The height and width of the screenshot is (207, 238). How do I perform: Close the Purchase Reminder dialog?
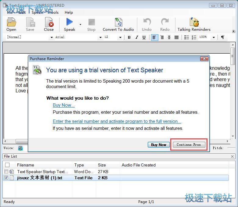point(204,59)
